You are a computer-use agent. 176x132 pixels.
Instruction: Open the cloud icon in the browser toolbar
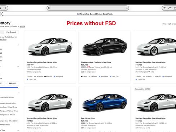[170, 8]
